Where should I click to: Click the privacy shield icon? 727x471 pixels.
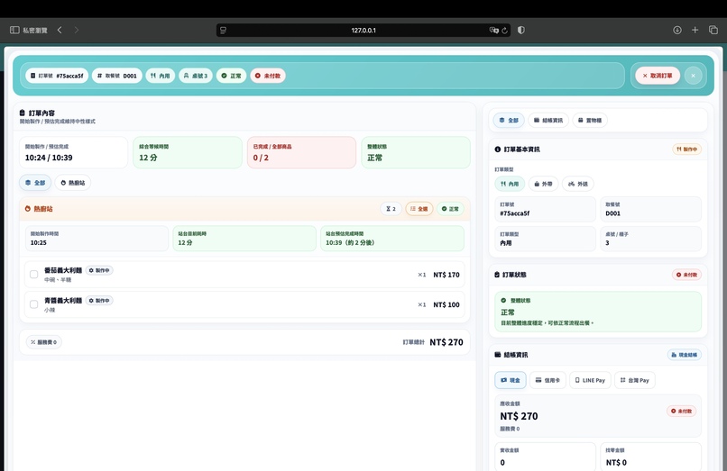(x=521, y=30)
